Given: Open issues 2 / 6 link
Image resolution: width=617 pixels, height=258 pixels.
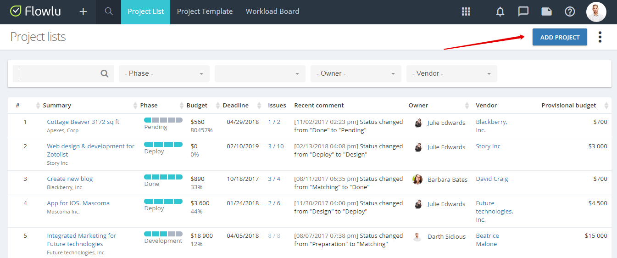Looking at the screenshot, I should [x=274, y=203].
